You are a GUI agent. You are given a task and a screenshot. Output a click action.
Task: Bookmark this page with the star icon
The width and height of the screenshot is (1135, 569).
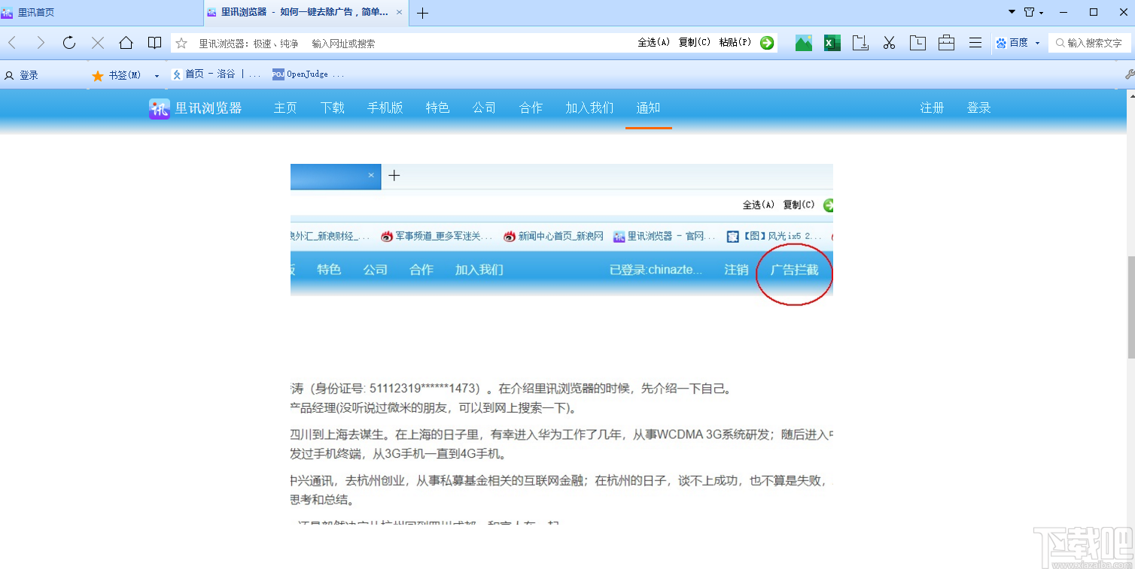point(181,43)
